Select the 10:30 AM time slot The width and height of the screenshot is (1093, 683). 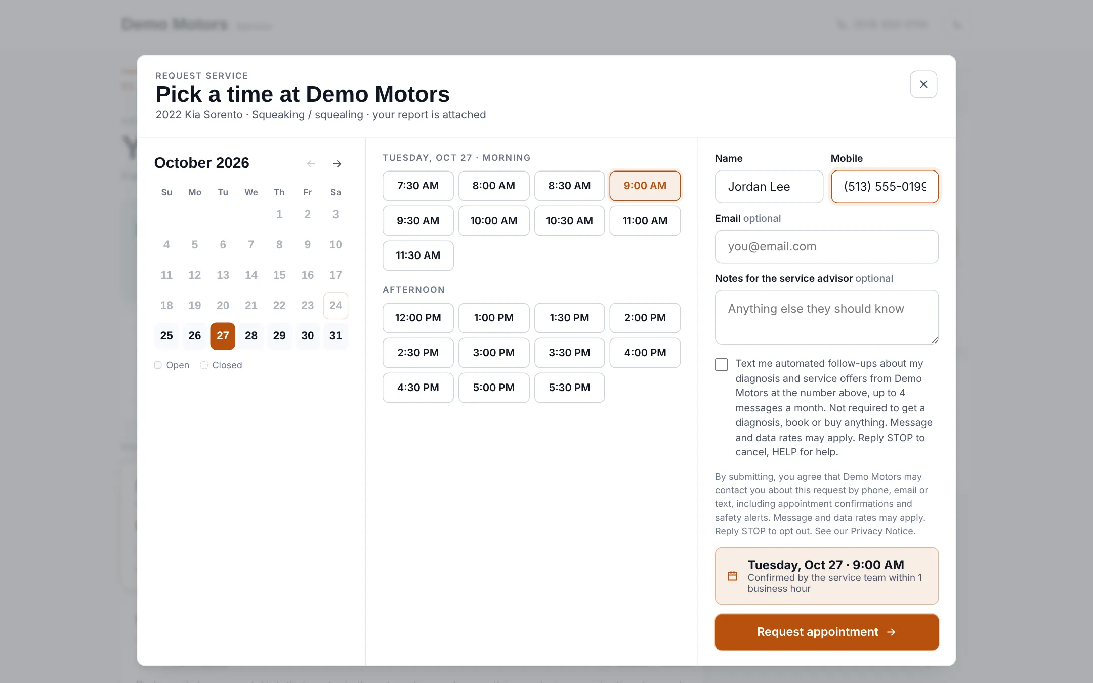click(569, 221)
